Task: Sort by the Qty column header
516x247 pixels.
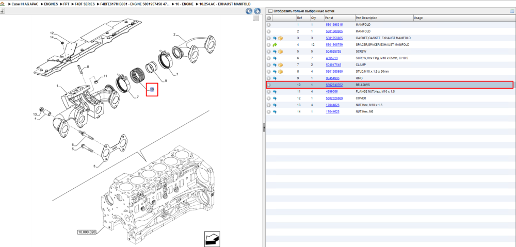Action: pos(317,18)
